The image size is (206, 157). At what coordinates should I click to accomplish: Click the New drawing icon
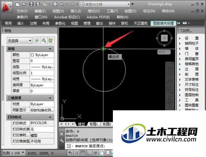pos(18,4)
